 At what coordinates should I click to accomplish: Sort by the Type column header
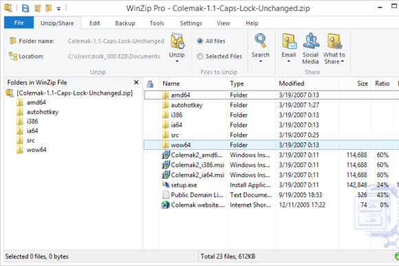click(237, 84)
